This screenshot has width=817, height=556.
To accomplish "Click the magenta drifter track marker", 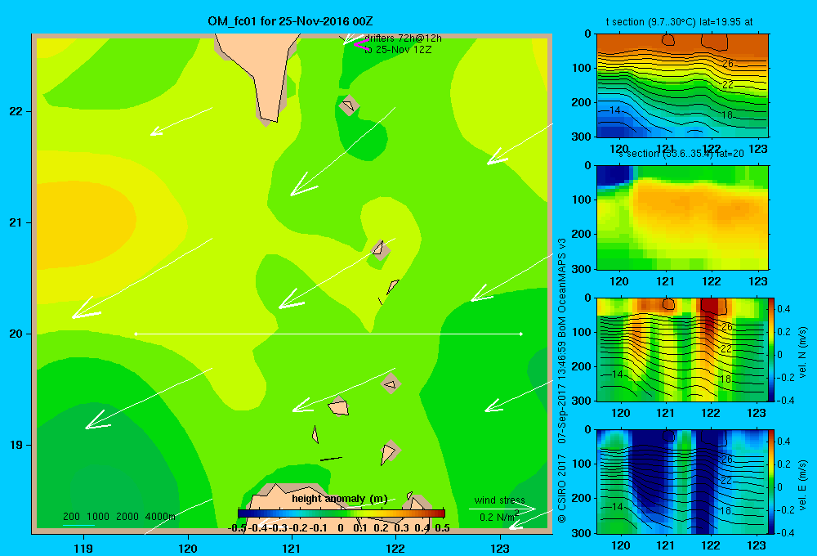I will 361,45.
